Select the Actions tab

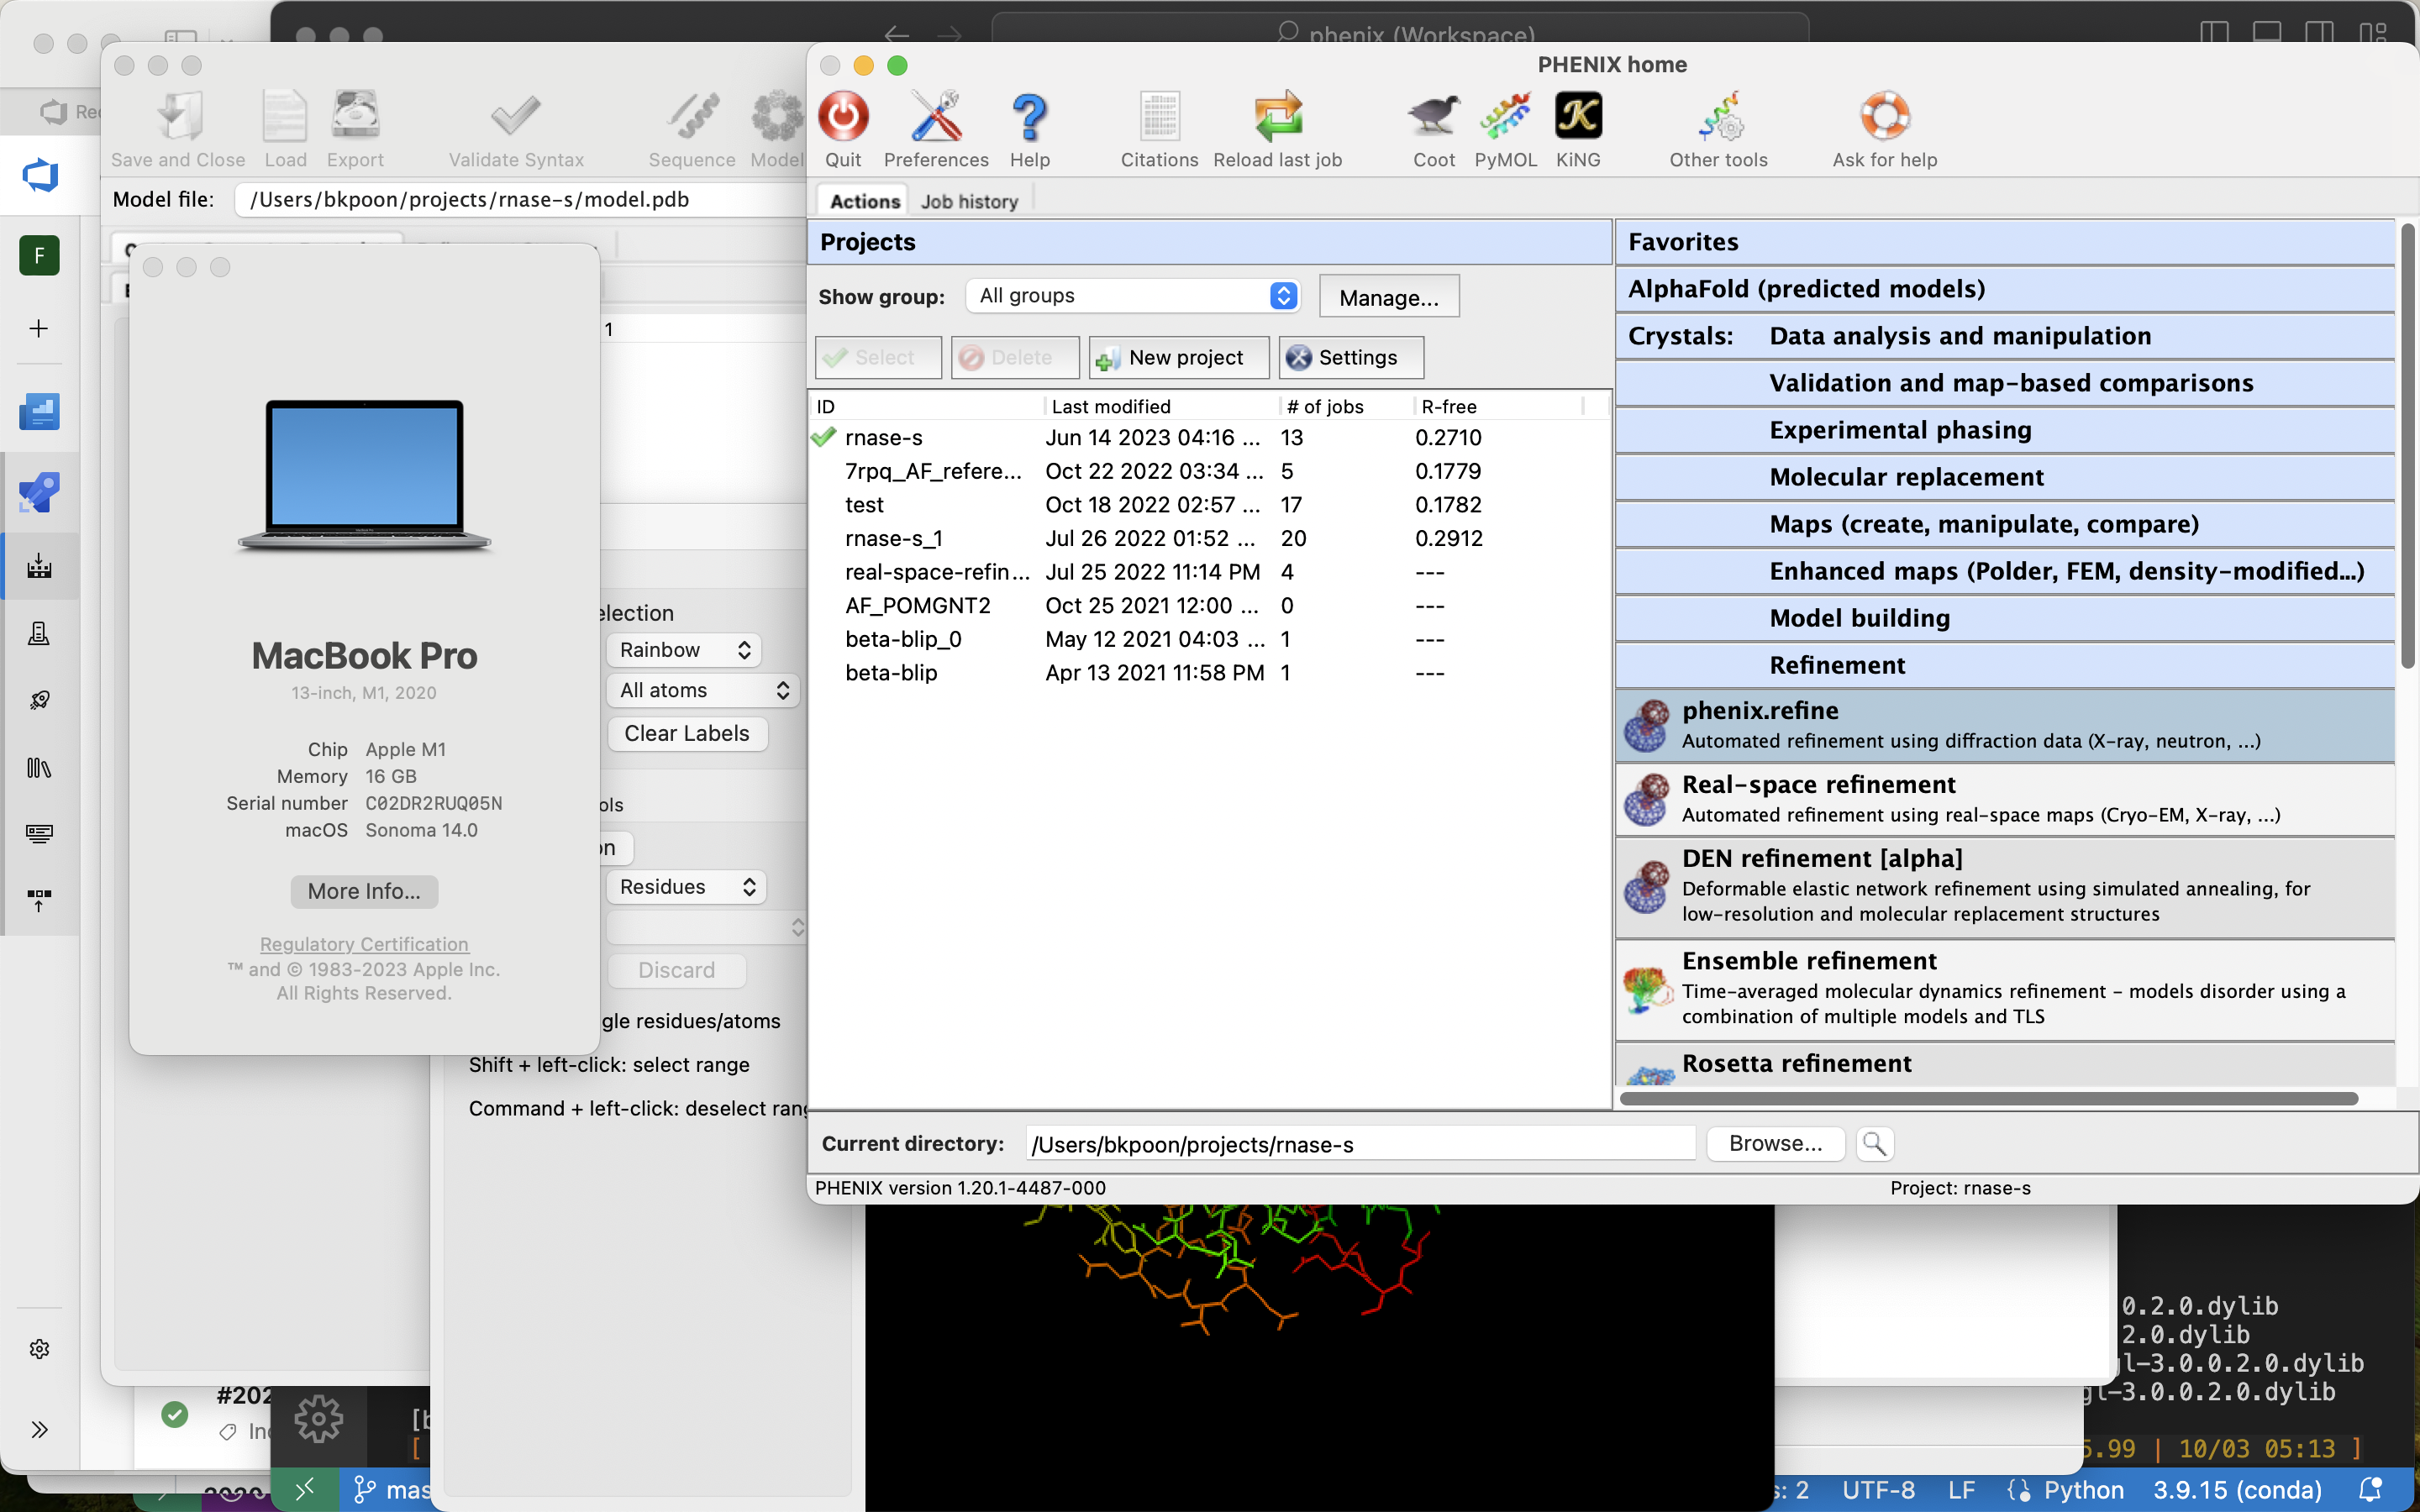(864, 202)
